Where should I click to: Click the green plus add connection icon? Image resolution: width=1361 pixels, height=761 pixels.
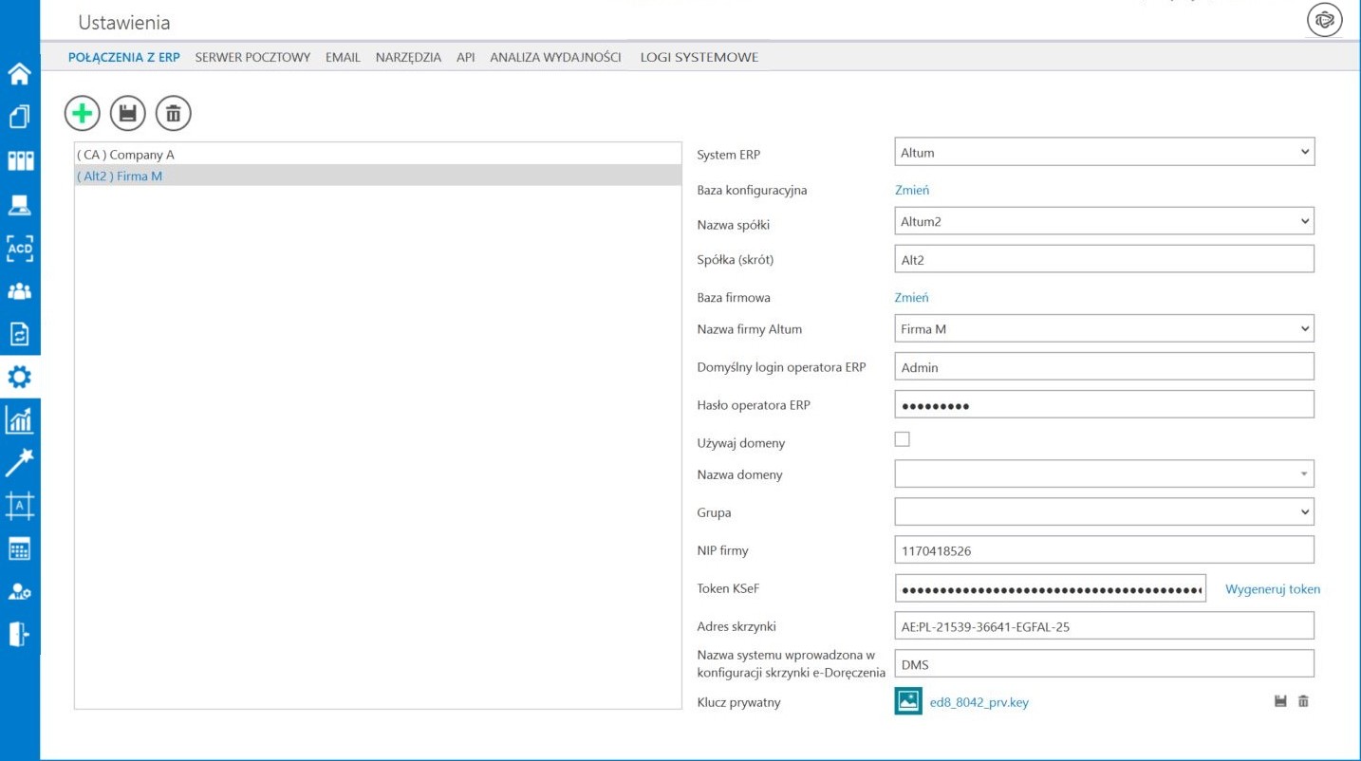[x=83, y=114]
